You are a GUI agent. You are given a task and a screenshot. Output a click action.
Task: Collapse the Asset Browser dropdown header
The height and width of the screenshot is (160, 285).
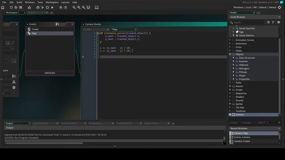pyautogui.click(x=279, y=17)
